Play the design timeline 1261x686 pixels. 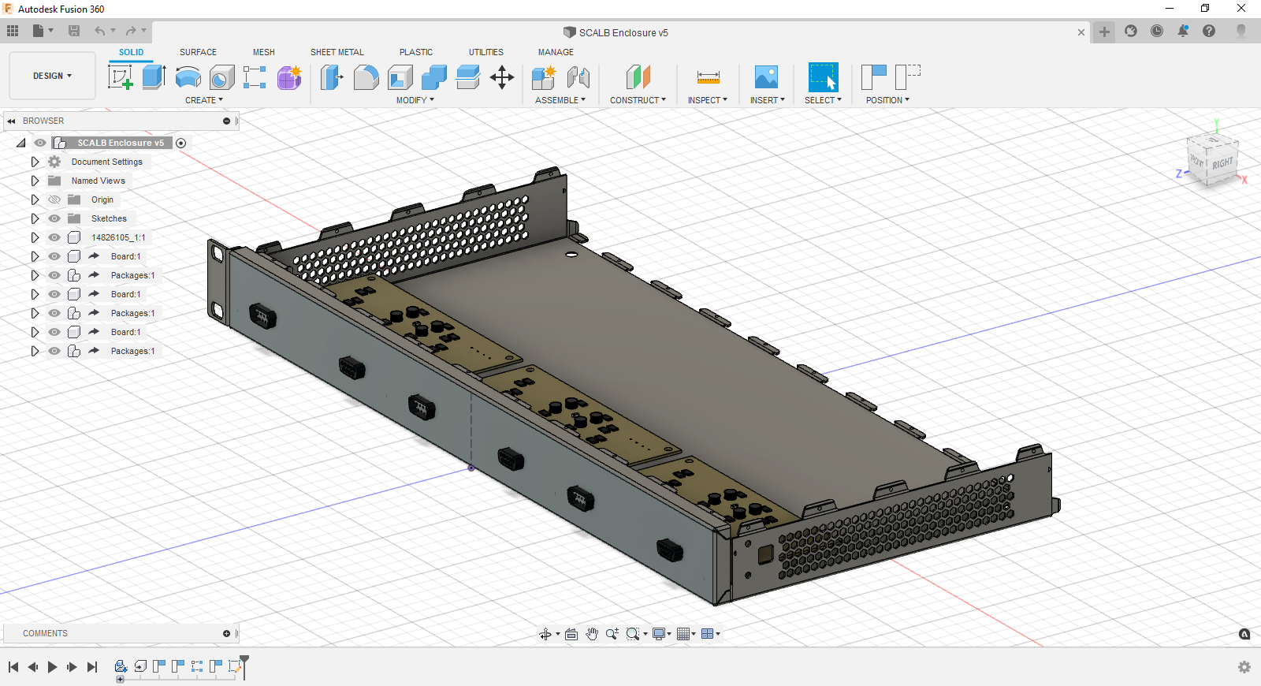coord(52,667)
